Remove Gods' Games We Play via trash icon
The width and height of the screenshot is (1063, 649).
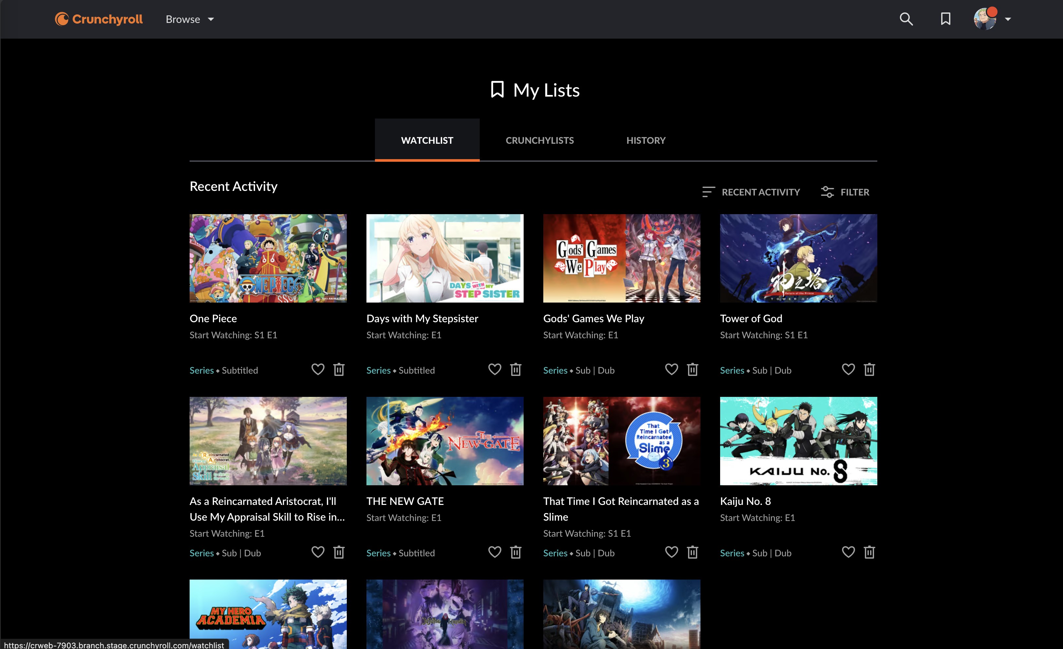[x=693, y=369]
